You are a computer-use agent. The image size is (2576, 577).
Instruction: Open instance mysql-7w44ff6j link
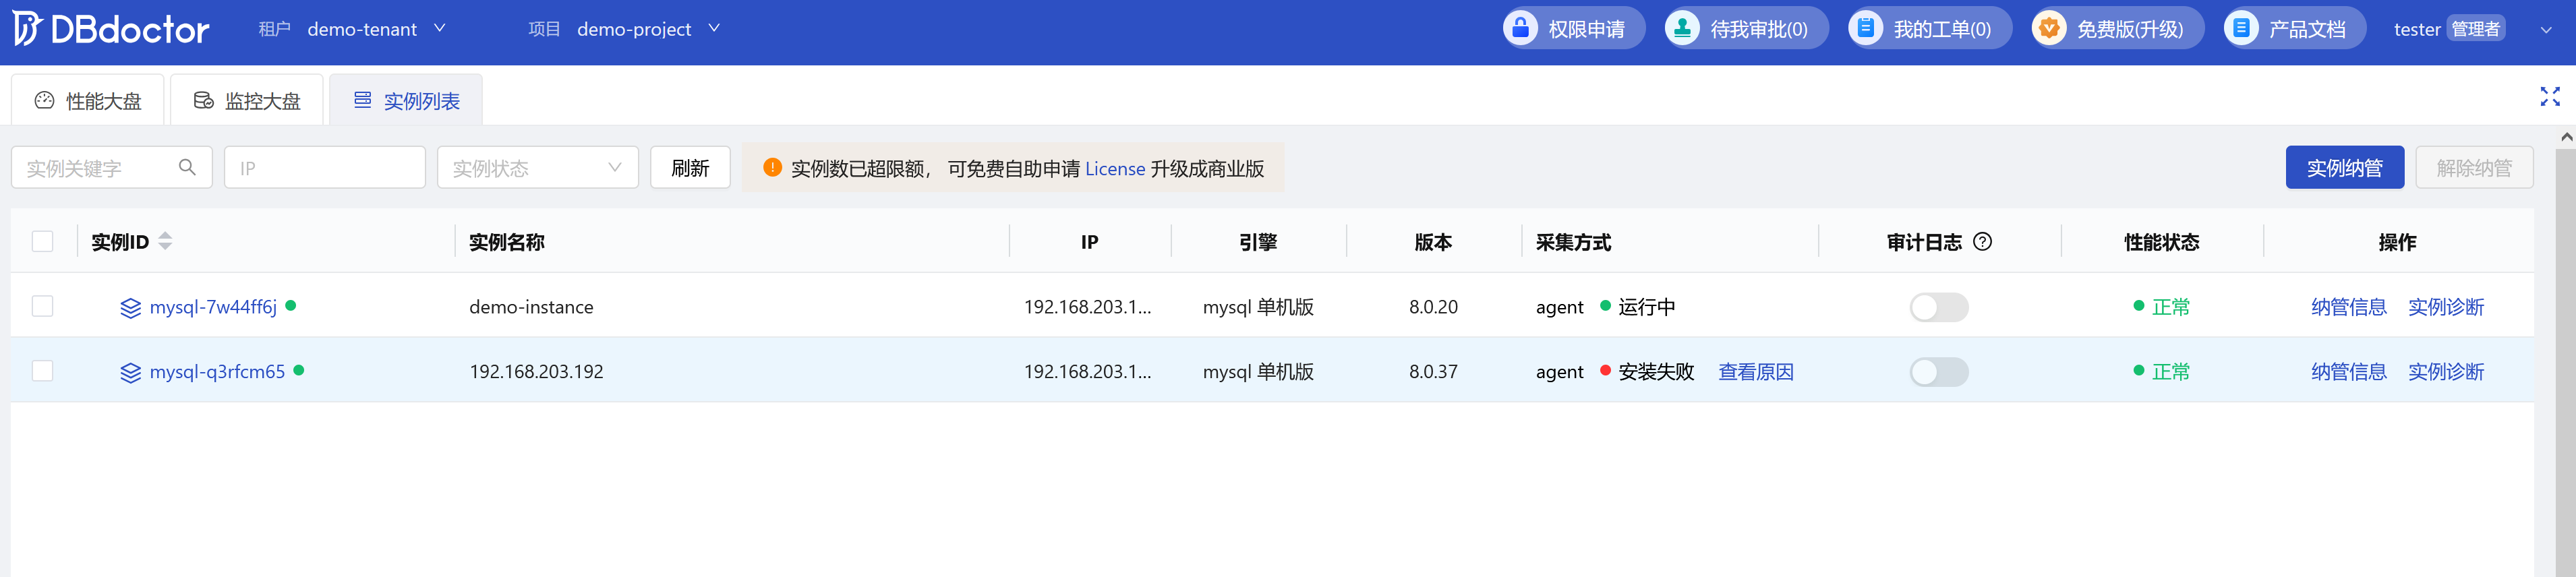coord(213,307)
